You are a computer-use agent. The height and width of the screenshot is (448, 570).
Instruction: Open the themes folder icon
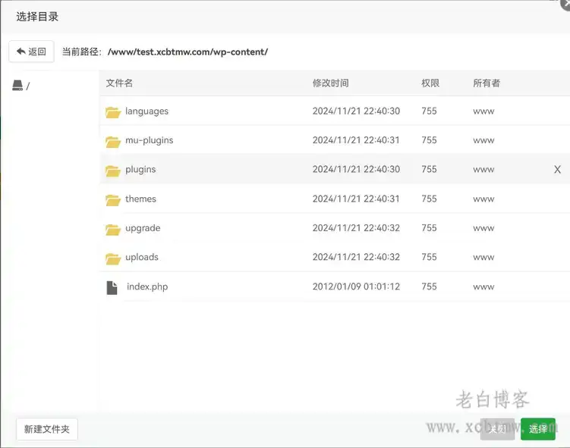(x=113, y=199)
